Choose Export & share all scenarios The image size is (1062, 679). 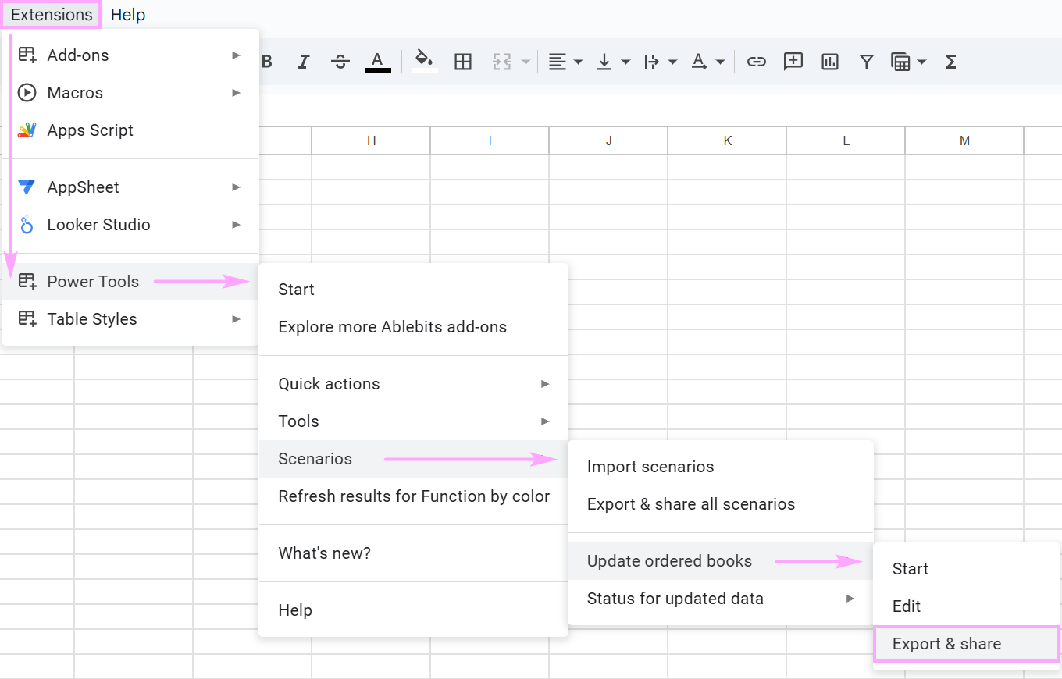(x=720, y=504)
